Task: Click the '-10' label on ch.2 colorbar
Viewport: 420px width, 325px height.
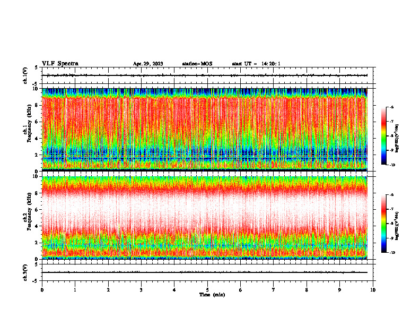Action: 392,253
